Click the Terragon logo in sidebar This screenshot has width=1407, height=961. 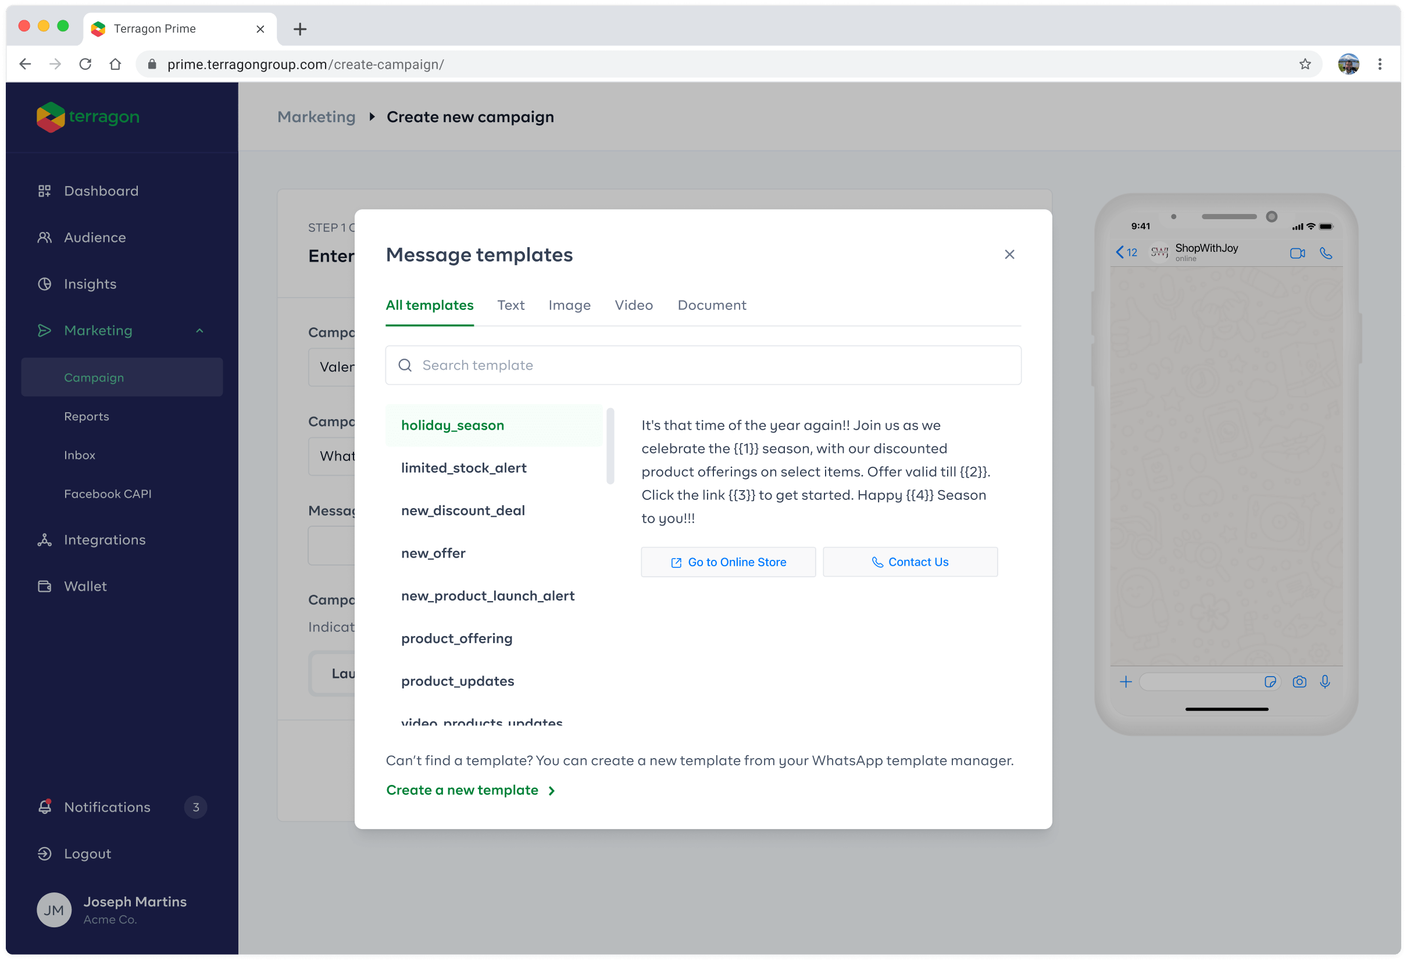(x=88, y=117)
